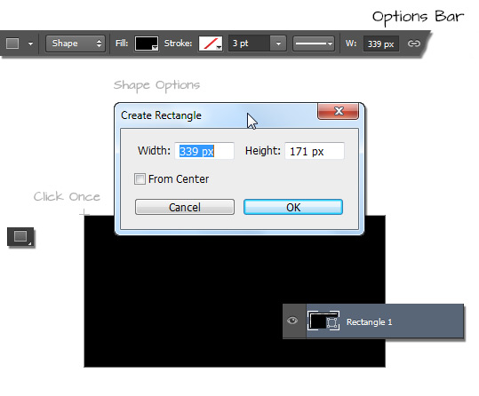Open the Stroke no-color swatch
Screen dimensions: 479x396
(211, 44)
